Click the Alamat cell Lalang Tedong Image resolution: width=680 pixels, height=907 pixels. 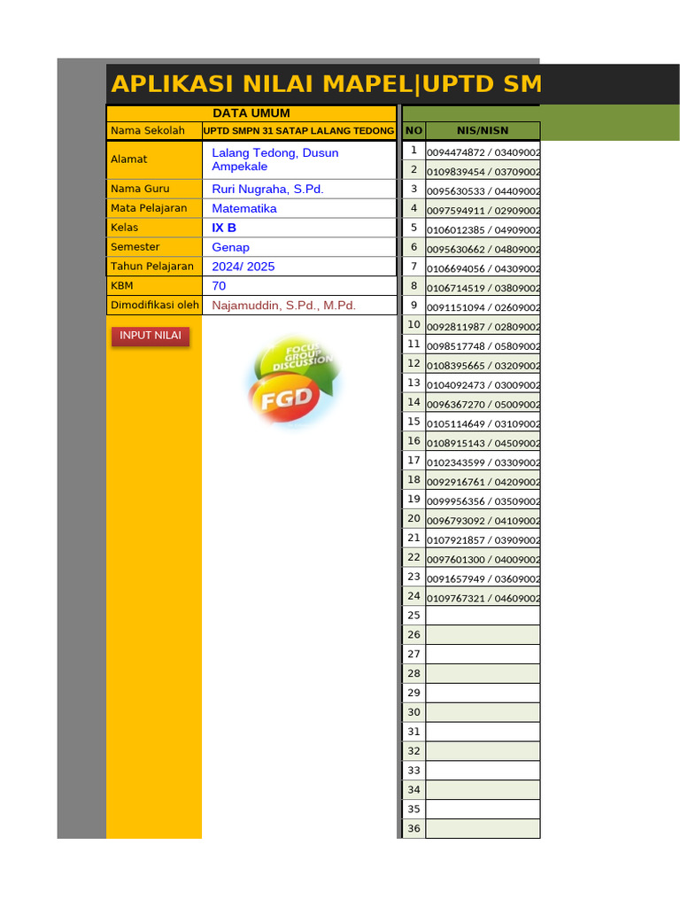click(299, 159)
